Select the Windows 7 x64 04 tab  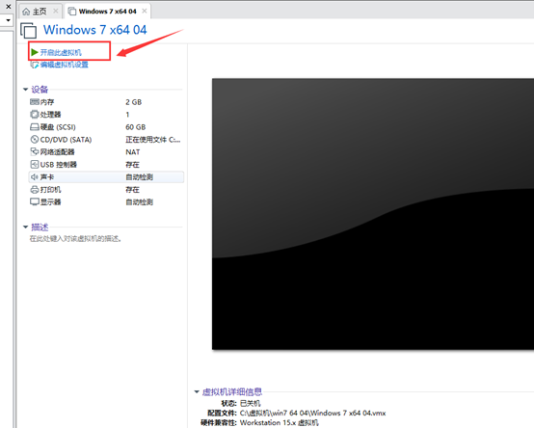(x=107, y=12)
